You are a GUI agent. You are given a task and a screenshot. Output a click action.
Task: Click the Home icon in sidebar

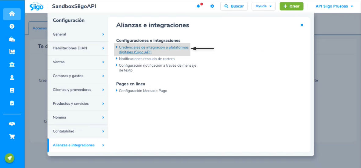tap(12, 14)
